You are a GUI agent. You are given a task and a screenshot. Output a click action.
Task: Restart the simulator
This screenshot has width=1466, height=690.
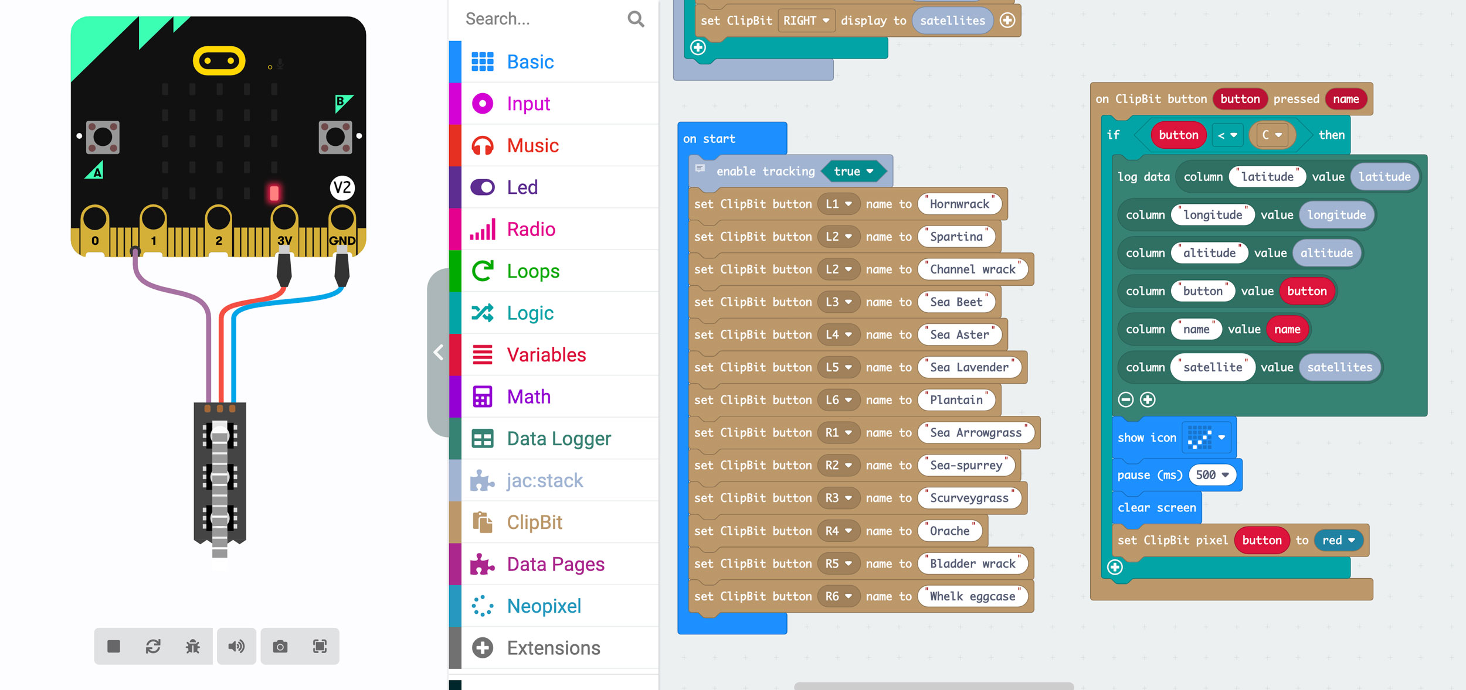click(153, 646)
